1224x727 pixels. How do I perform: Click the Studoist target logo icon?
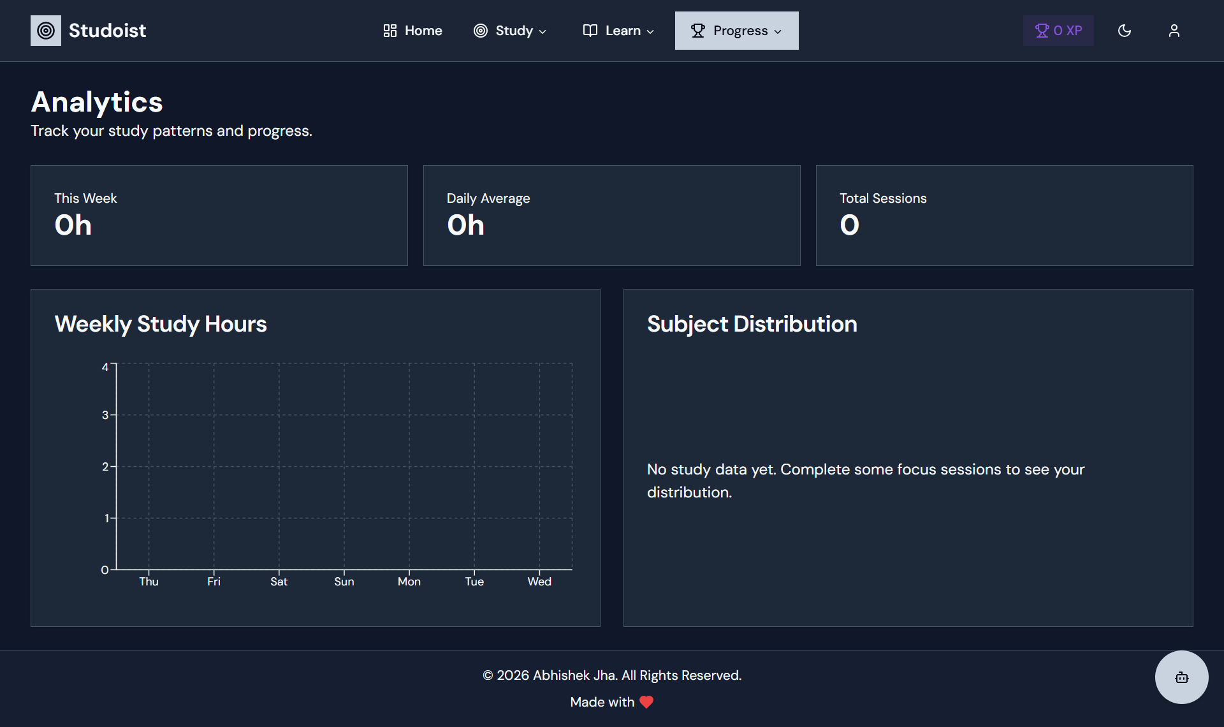46,31
